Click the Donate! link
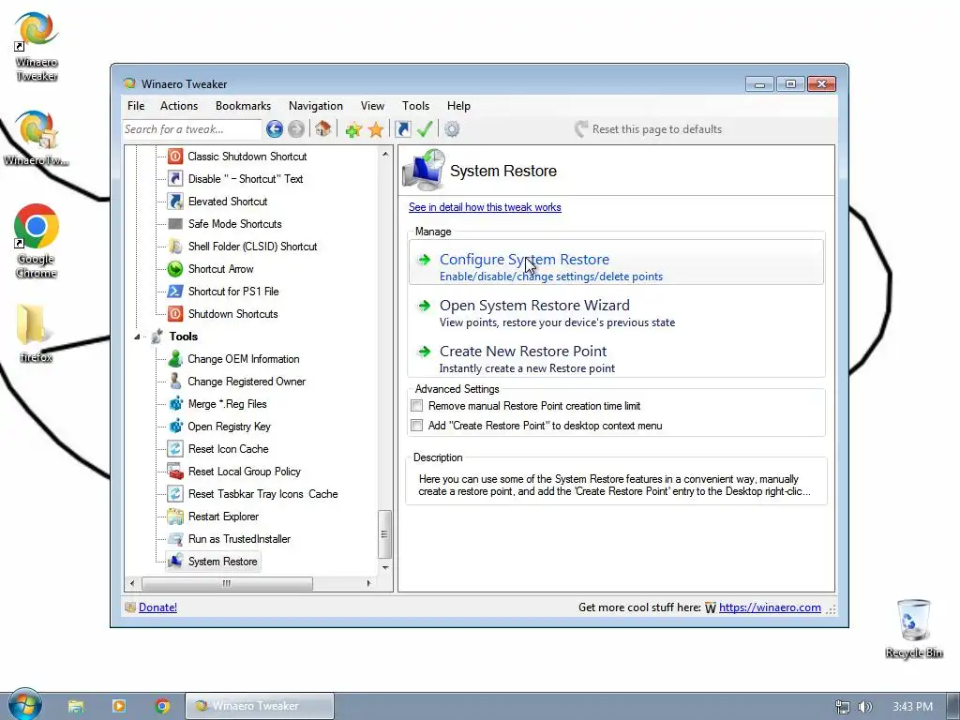The image size is (960, 720). (x=157, y=607)
